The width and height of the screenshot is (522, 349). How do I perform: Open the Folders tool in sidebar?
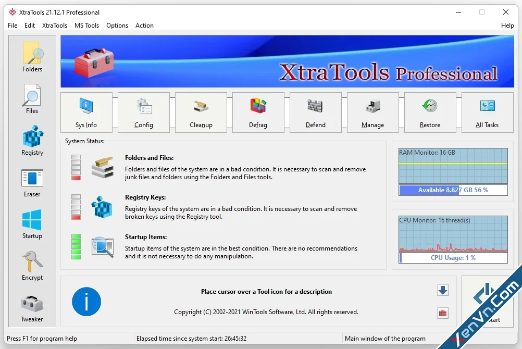(x=32, y=57)
